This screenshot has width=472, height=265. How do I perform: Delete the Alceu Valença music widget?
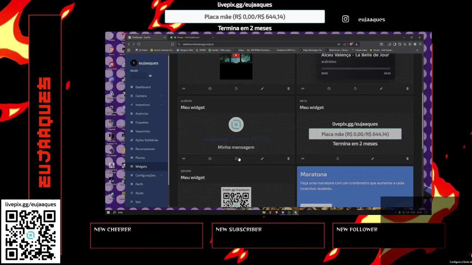click(x=407, y=88)
